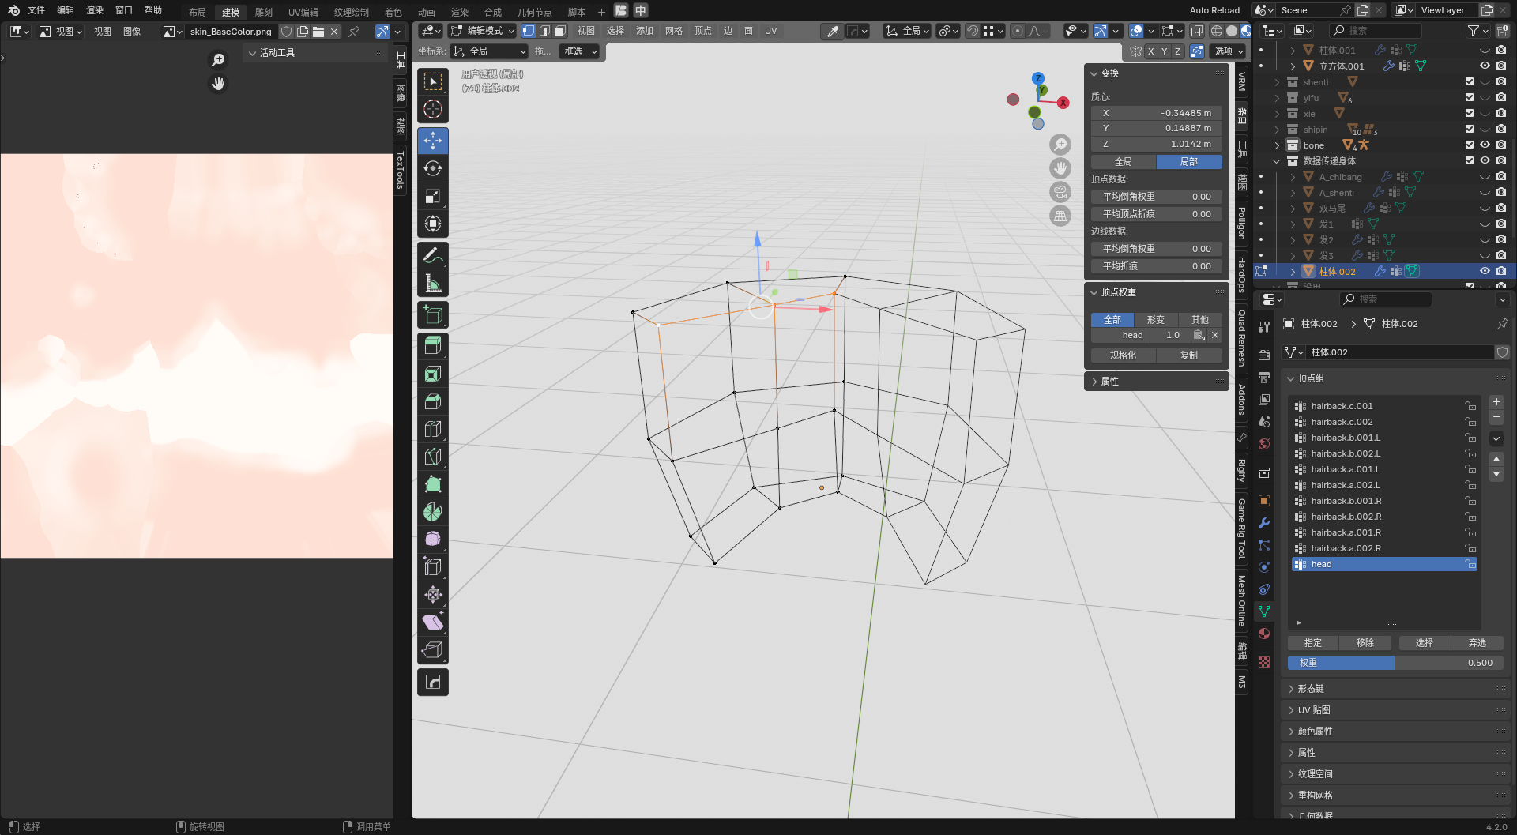Click the 指定 assign button
This screenshot has height=835, width=1517.
[x=1312, y=643]
